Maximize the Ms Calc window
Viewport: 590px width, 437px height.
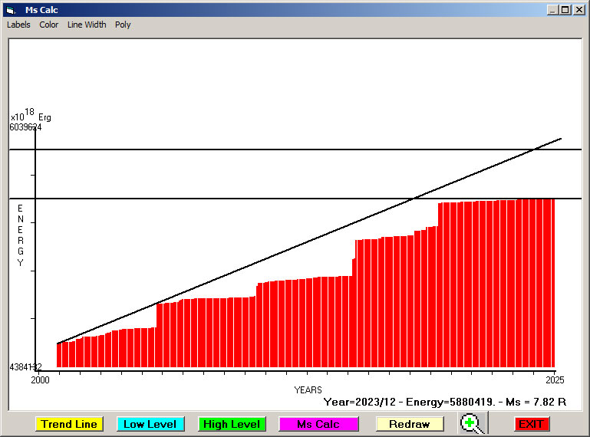click(565, 10)
